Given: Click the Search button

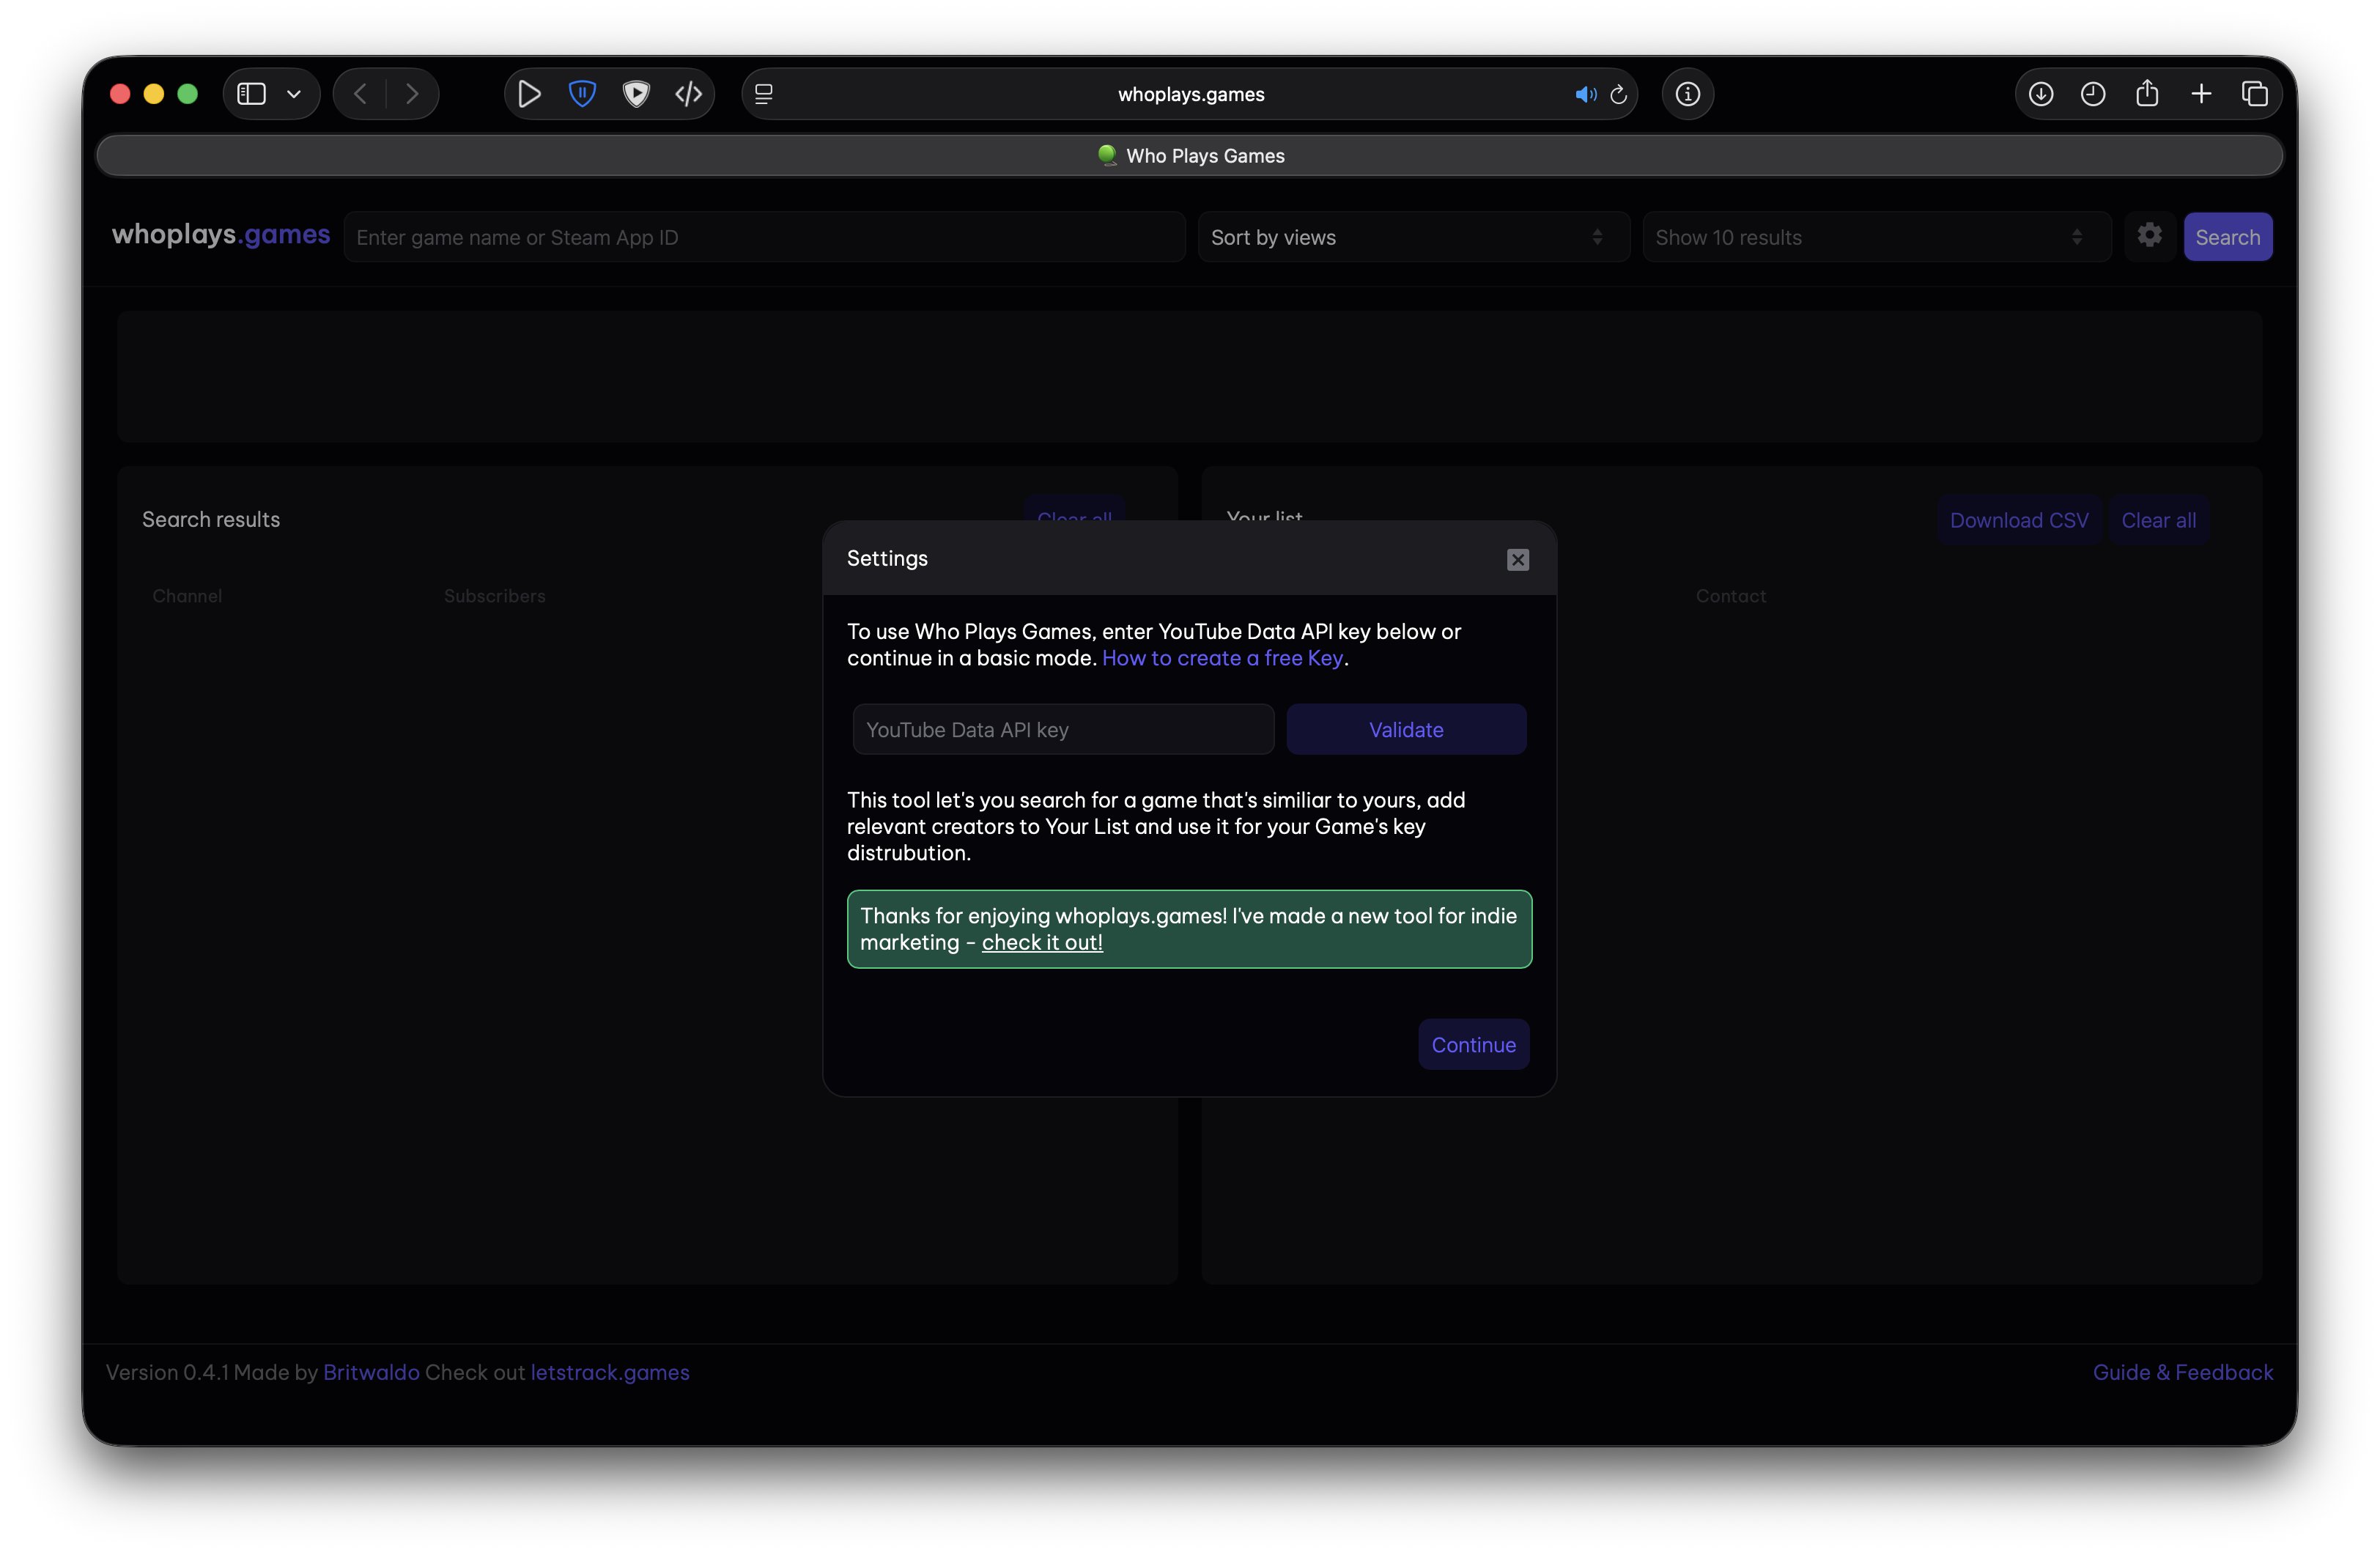Looking at the screenshot, I should [x=2228, y=237].
